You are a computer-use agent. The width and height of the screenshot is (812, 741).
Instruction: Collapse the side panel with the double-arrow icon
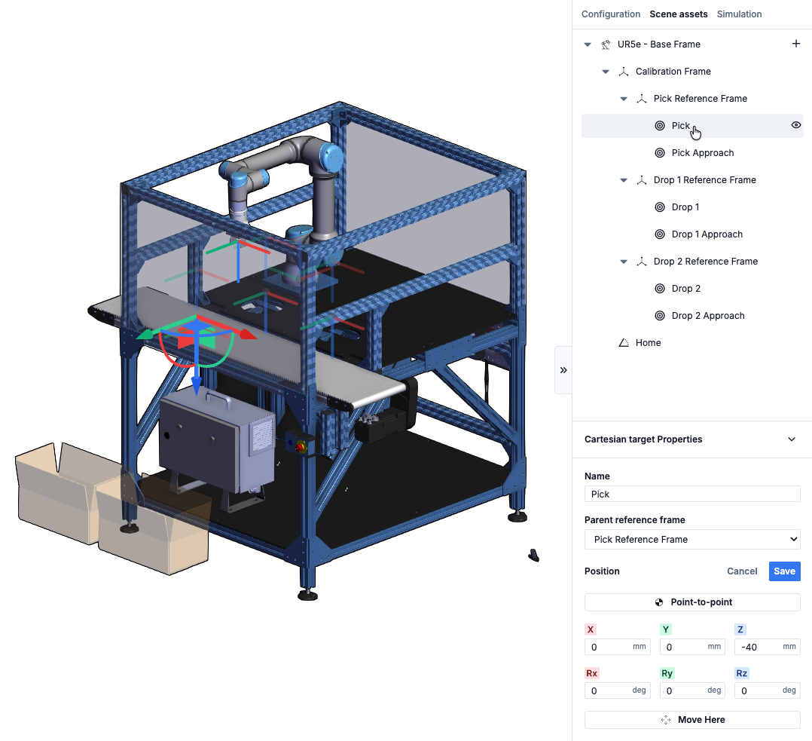(563, 370)
